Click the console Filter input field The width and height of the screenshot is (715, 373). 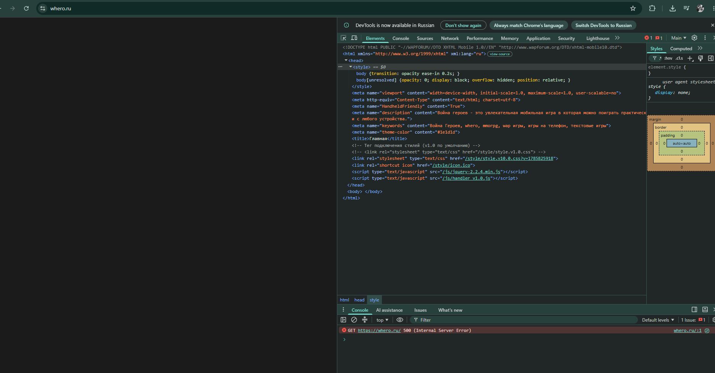point(523,320)
